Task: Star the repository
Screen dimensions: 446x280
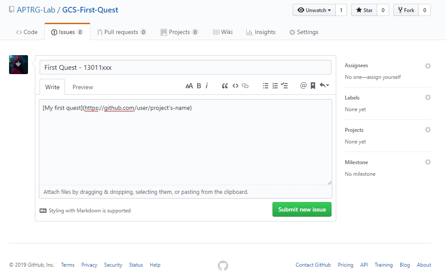Action: [x=364, y=10]
